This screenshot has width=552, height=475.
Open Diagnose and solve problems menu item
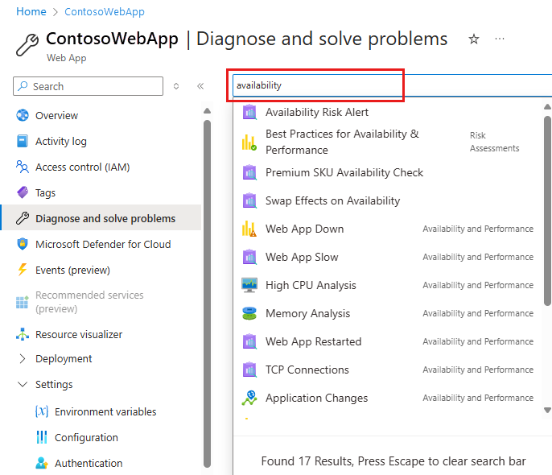click(105, 218)
